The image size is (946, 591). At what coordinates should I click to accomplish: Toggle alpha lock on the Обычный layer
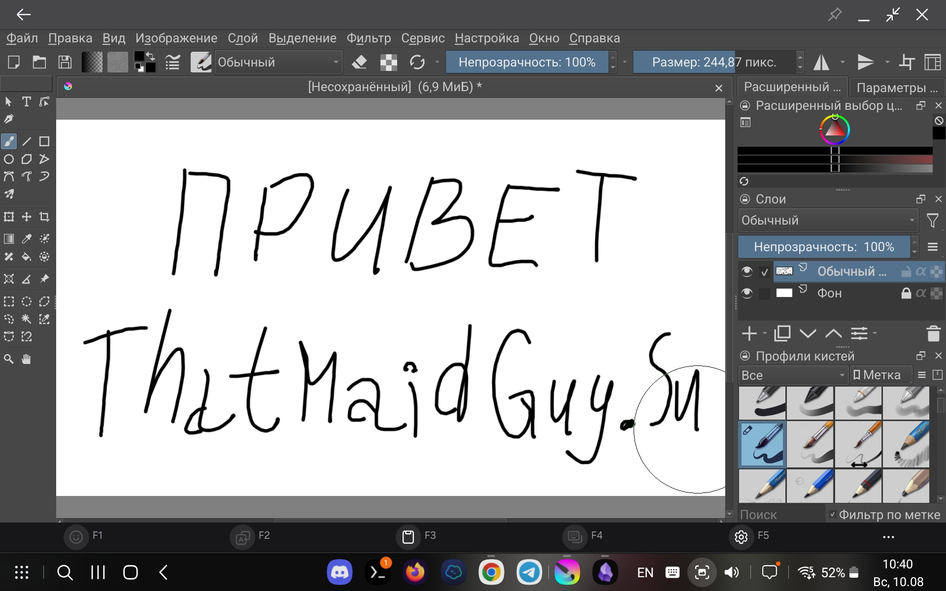pyautogui.click(x=921, y=271)
